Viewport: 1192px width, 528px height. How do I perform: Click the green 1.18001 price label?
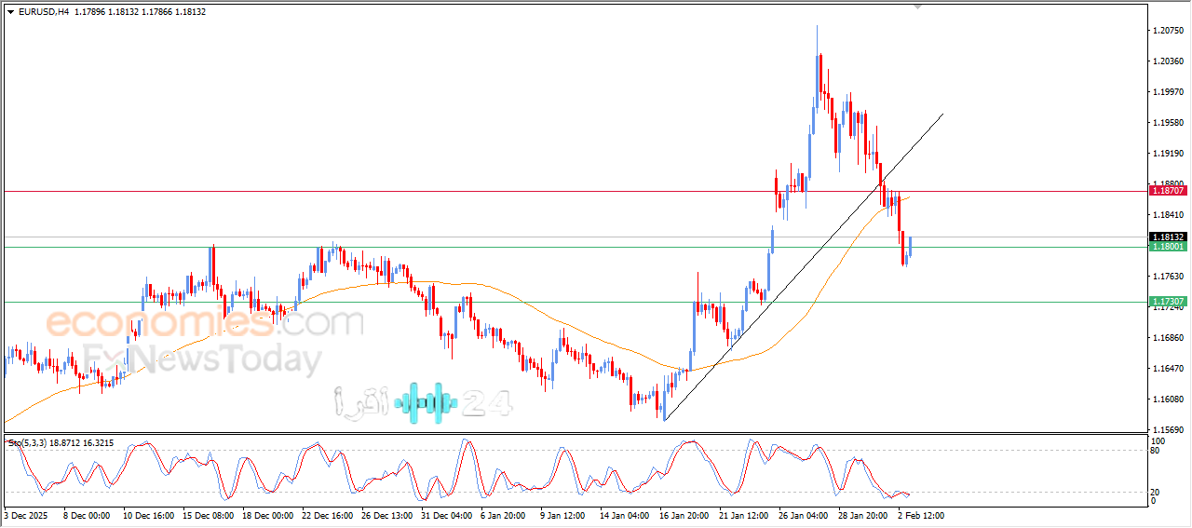tap(1167, 247)
